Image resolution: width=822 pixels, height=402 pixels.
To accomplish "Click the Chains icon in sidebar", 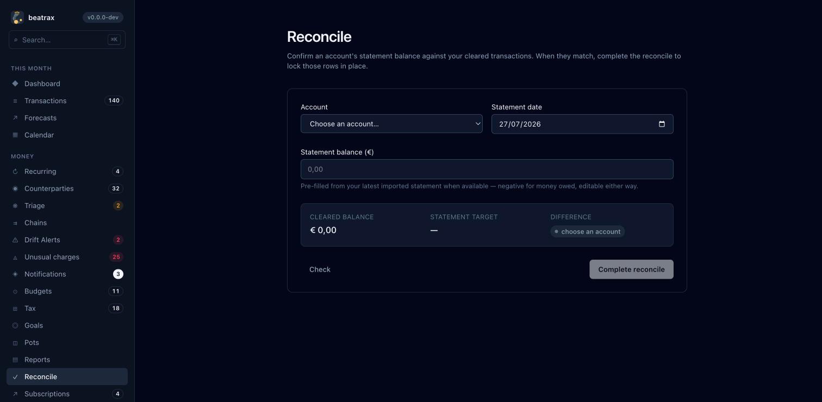I will click(15, 223).
